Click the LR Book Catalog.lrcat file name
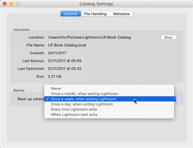This screenshot has height=148, width=193. click(67, 45)
